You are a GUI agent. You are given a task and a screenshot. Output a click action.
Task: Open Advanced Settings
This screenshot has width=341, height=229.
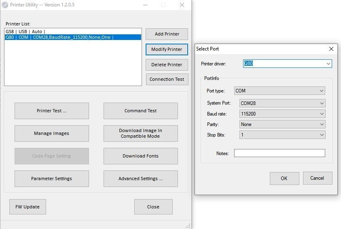pyautogui.click(x=140, y=179)
